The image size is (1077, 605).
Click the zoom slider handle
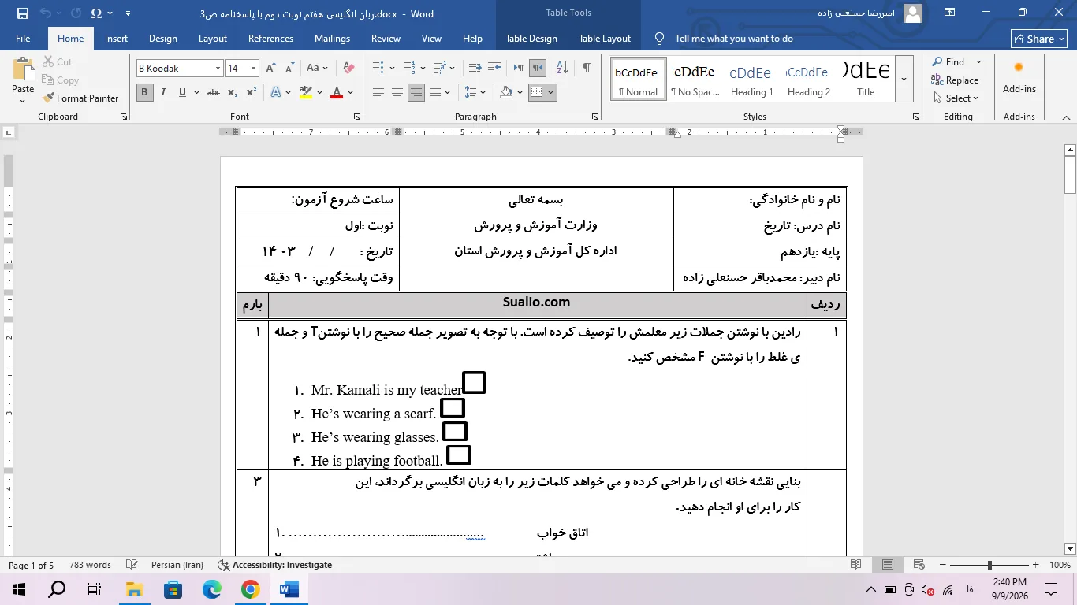(989, 565)
